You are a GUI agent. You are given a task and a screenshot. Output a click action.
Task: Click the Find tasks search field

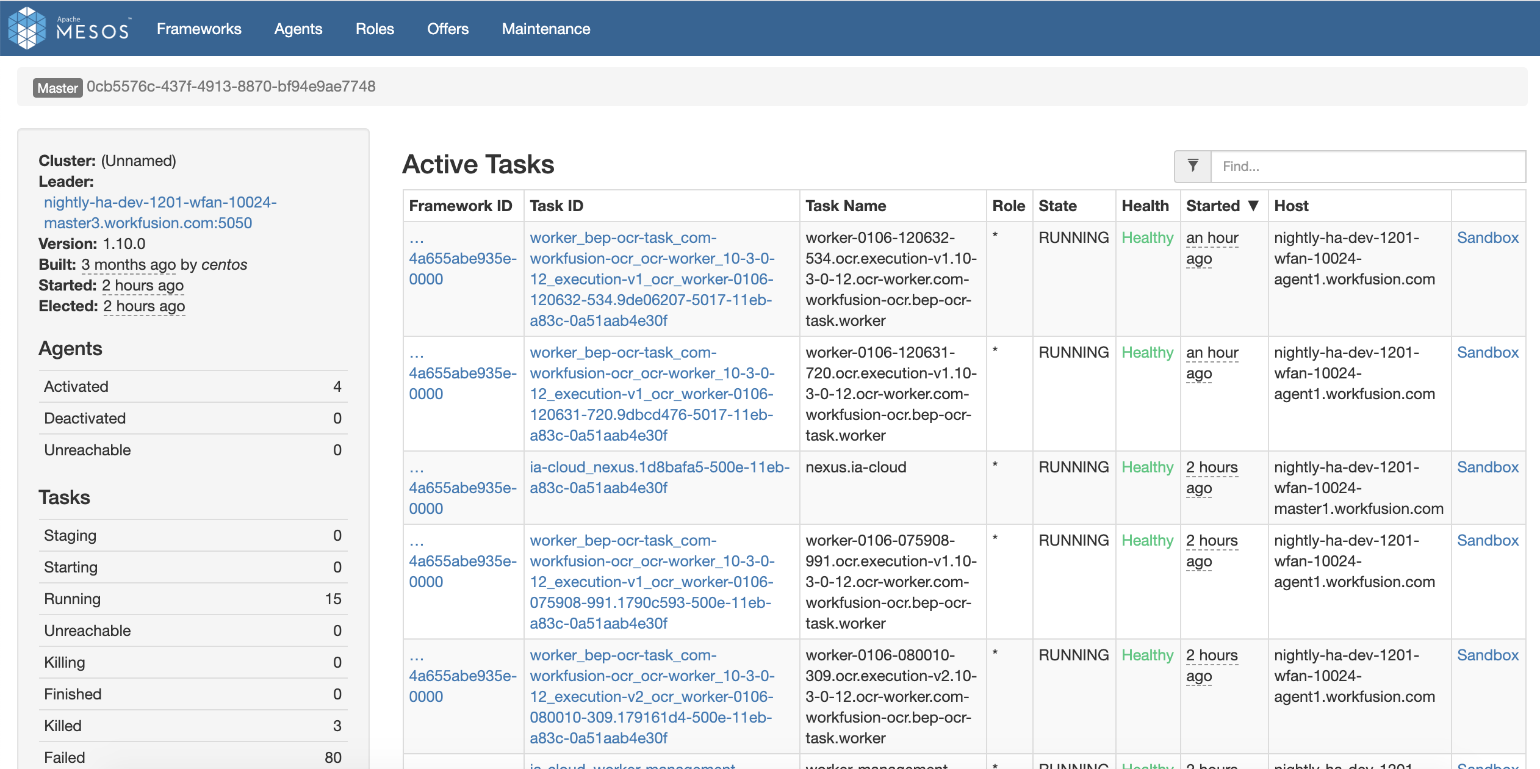(1368, 166)
